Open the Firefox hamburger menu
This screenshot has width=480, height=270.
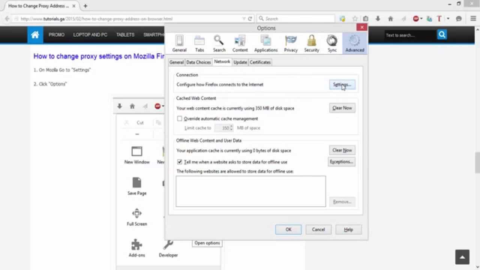click(x=473, y=19)
